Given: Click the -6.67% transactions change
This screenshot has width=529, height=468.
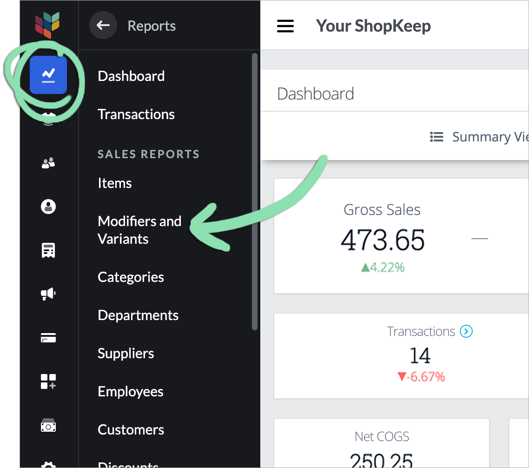Looking at the screenshot, I should pos(421,377).
